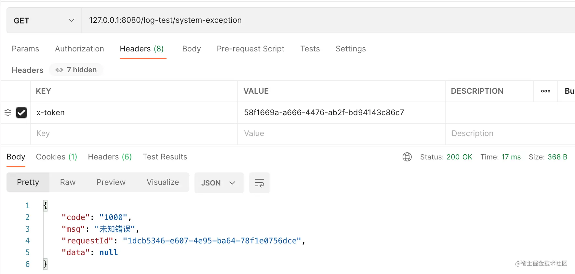Click the x-token value field
The width and height of the screenshot is (575, 274).
(341, 113)
